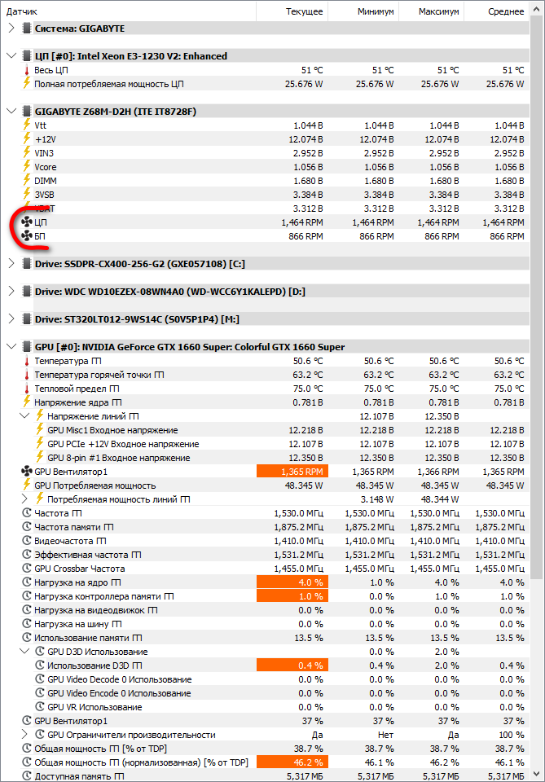The height and width of the screenshot is (782, 545).
Task: Collapse Напряжение линий ГП subtree
Action: click(24, 416)
